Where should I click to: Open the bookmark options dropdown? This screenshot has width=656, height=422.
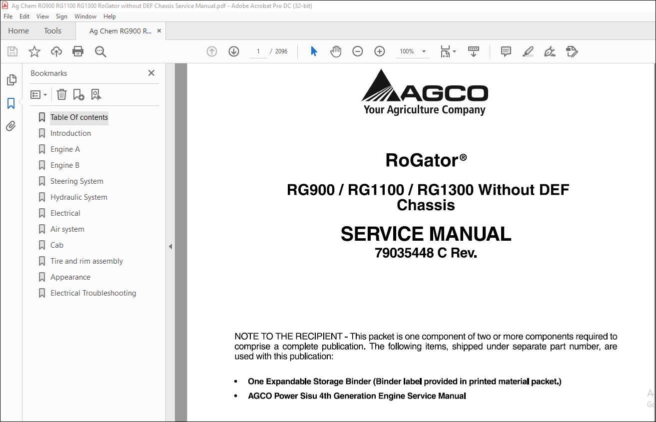pyautogui.click(x=38, y=94)
